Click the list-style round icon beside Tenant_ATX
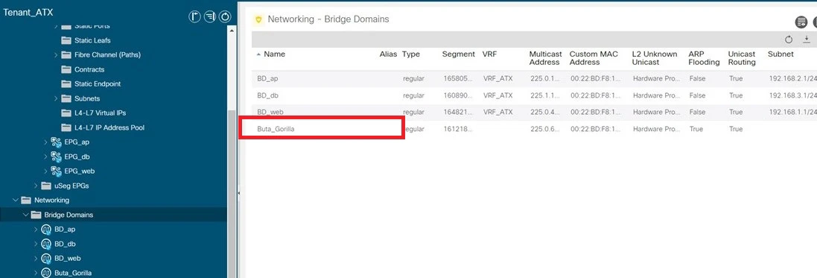The image size is (817, 278). (210, 17)
